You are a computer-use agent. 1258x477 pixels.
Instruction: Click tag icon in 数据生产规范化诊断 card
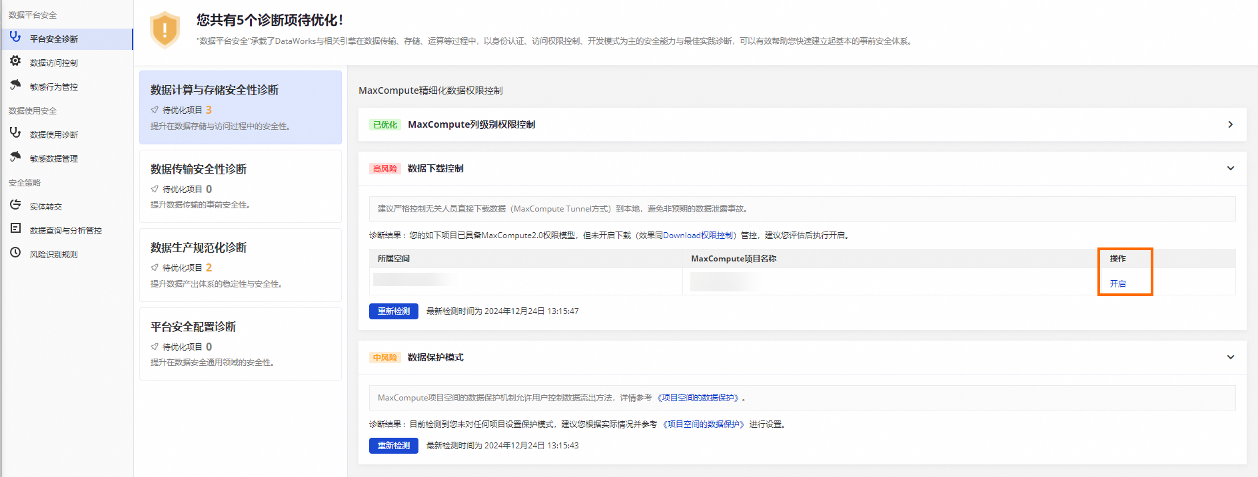coord(155,268)
